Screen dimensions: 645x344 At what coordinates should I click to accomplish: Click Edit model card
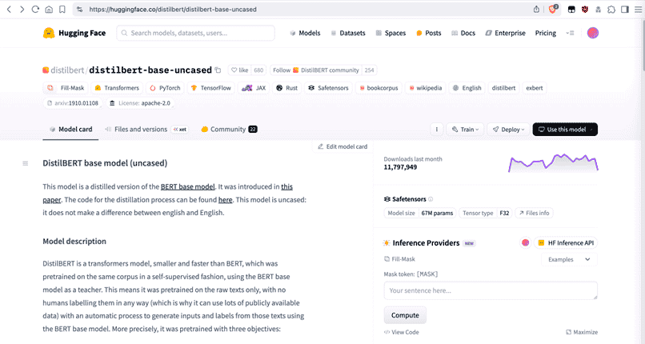[343, 146]
